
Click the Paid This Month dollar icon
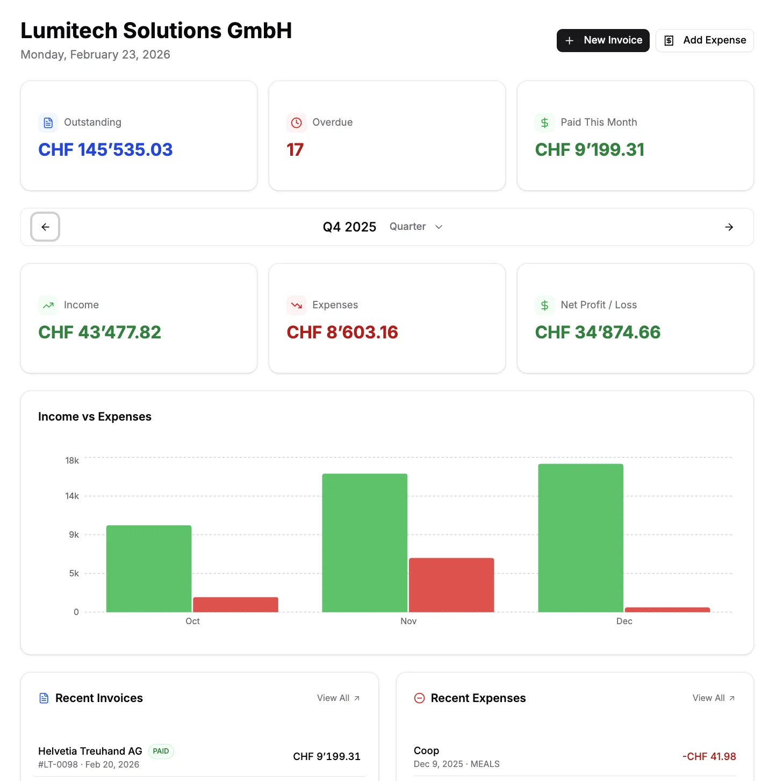pos(544,122)
